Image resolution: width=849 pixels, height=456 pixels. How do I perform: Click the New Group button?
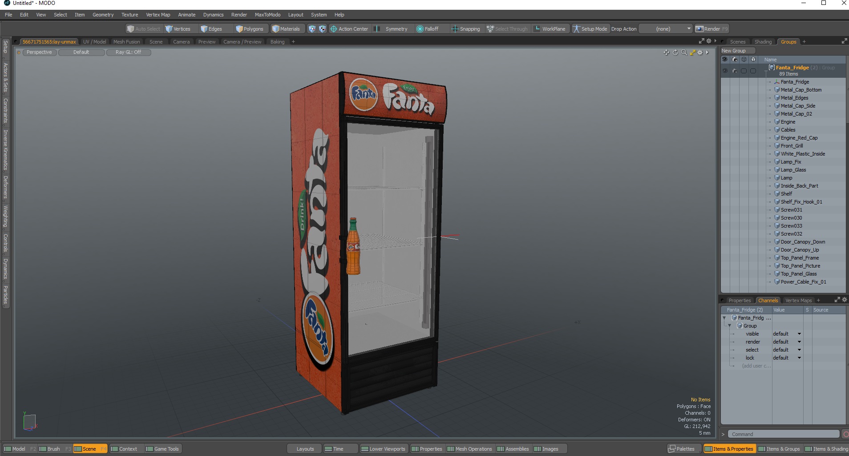[737, 51]
